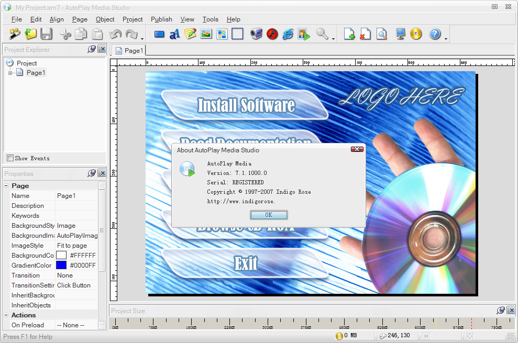The height and width of the screenshot is (343, 518).
Task: Insert a Paragraph object
Action: click(x=190, y=34)
